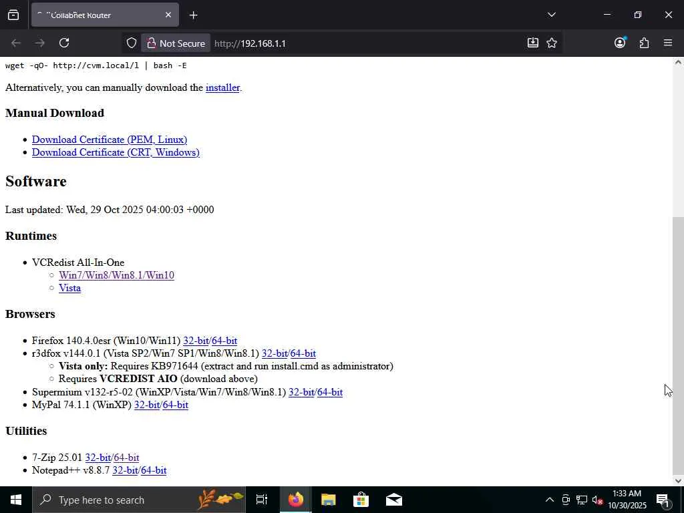This screenshot has width=684, height=513.
Task: Download r3dfox v144.0.1 64-bit
Action: tap(303, 353)
